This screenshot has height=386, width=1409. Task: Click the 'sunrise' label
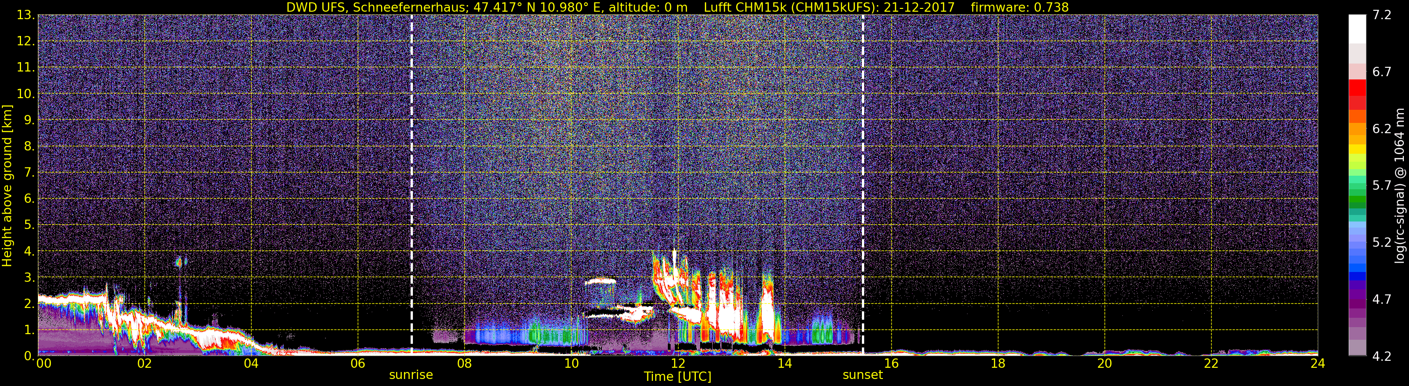(411, 375)
